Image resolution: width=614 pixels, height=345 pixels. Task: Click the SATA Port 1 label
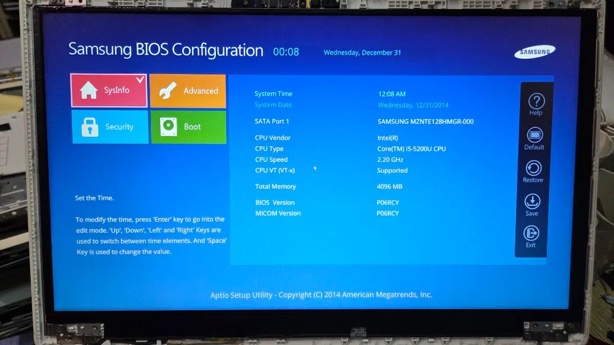[272, 122]
